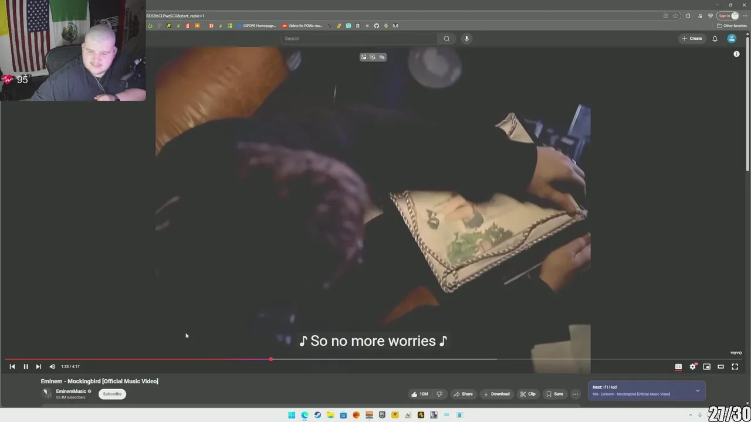Image resolution: width=751 pixels, height=422 pixels.
Task: Open the yellow Rockstar Games taskbar icon
Action: [395, 415]
